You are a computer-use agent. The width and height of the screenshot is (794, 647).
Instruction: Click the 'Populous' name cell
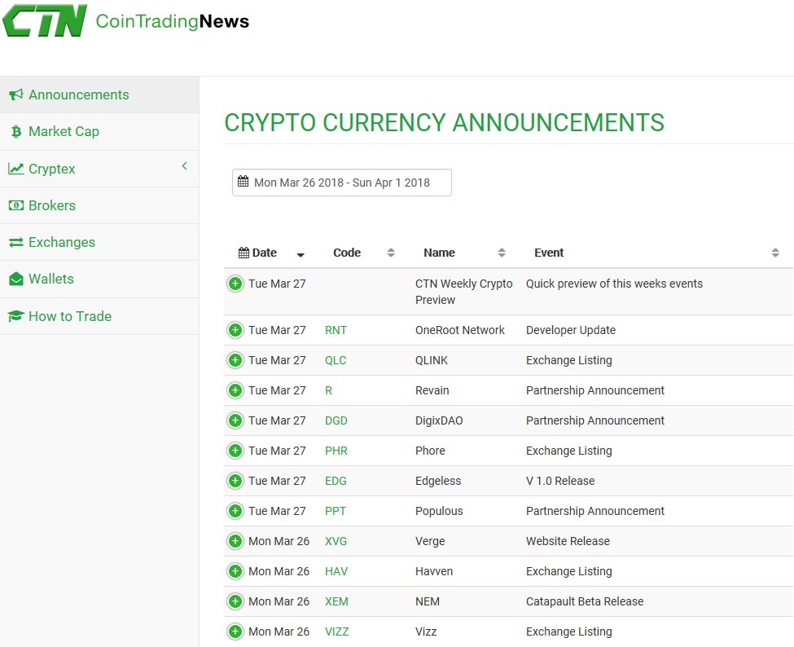pos(439,511)
